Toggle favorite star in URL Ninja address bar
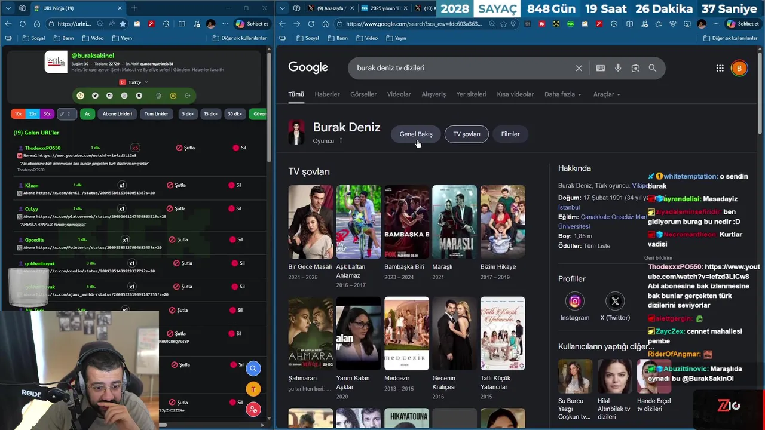Screen dimensions: 765x430 pyautogui.click(x=123, y=24)
